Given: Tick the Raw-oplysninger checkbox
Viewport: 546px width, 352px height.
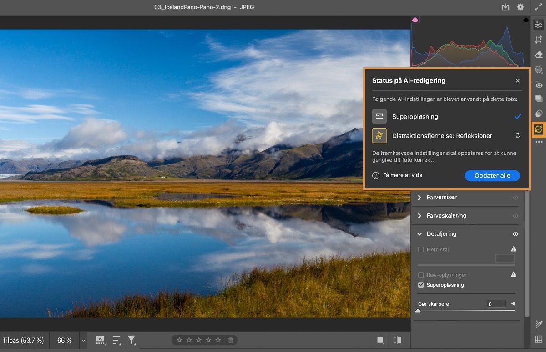Looking at the screenshot, I should [421, 275].
